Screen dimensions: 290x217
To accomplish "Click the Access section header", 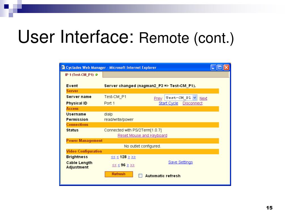I will pyautogui.click(x=142, y=109).
